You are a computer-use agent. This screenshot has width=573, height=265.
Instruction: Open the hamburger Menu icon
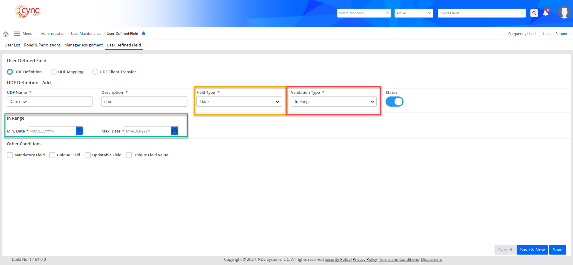point(17,34)
